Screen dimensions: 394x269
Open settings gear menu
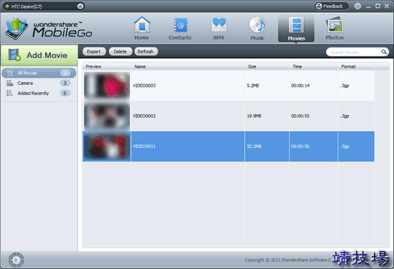click(x=357, y=6)
